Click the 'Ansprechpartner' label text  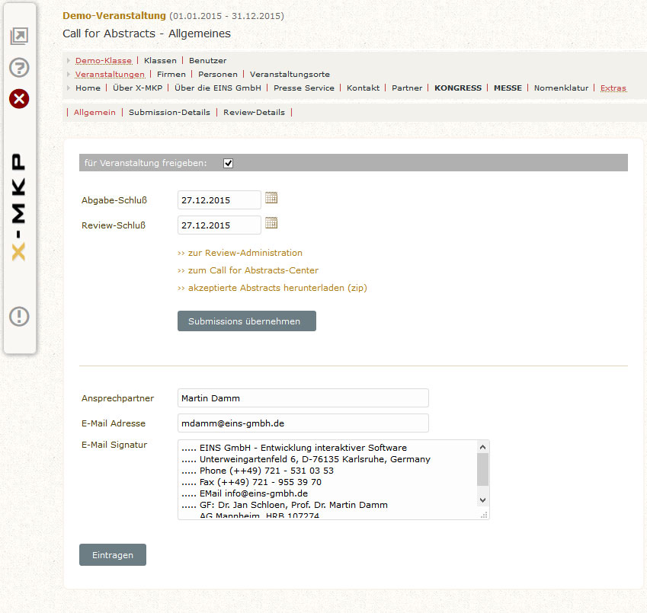(117, 398)
